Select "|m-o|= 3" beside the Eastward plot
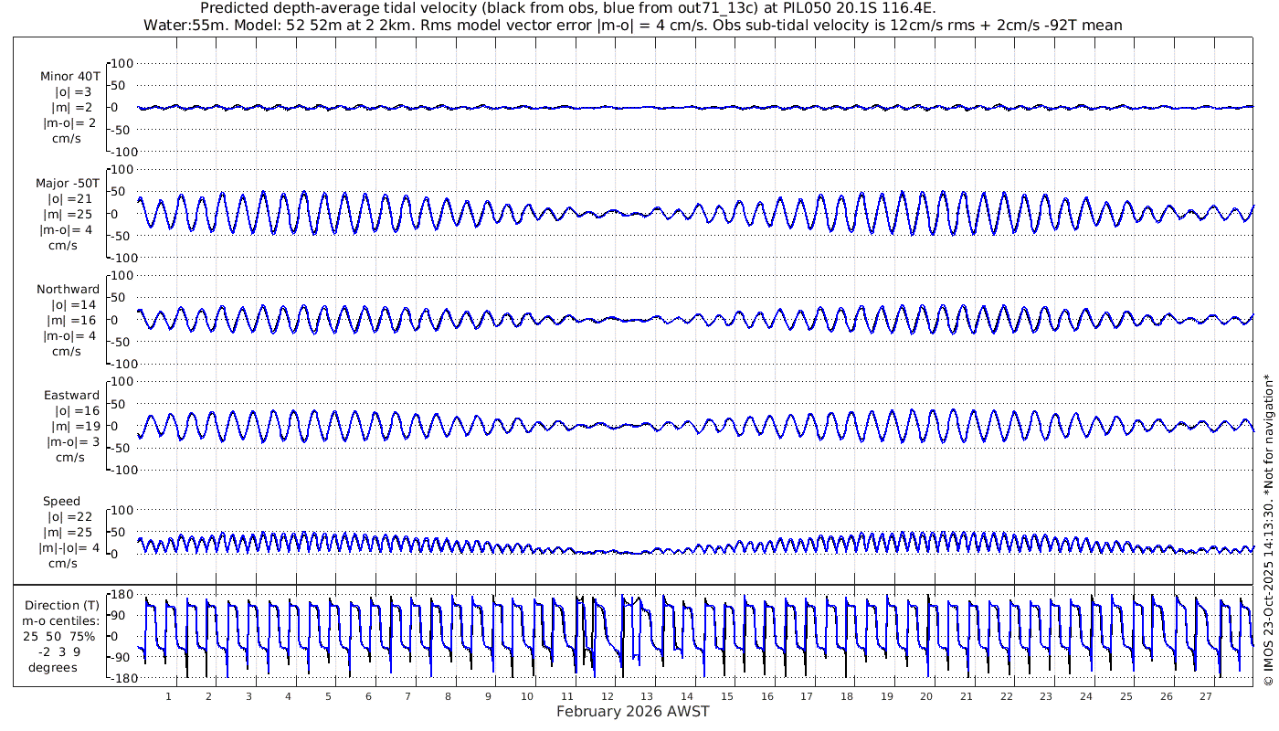Viewport: 1279px width, 731px height. 73,442
